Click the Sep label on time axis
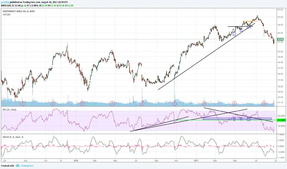Image resolution: width=287 pixels, height=169 pixels. pyautogui.click(x=156, y=161)
